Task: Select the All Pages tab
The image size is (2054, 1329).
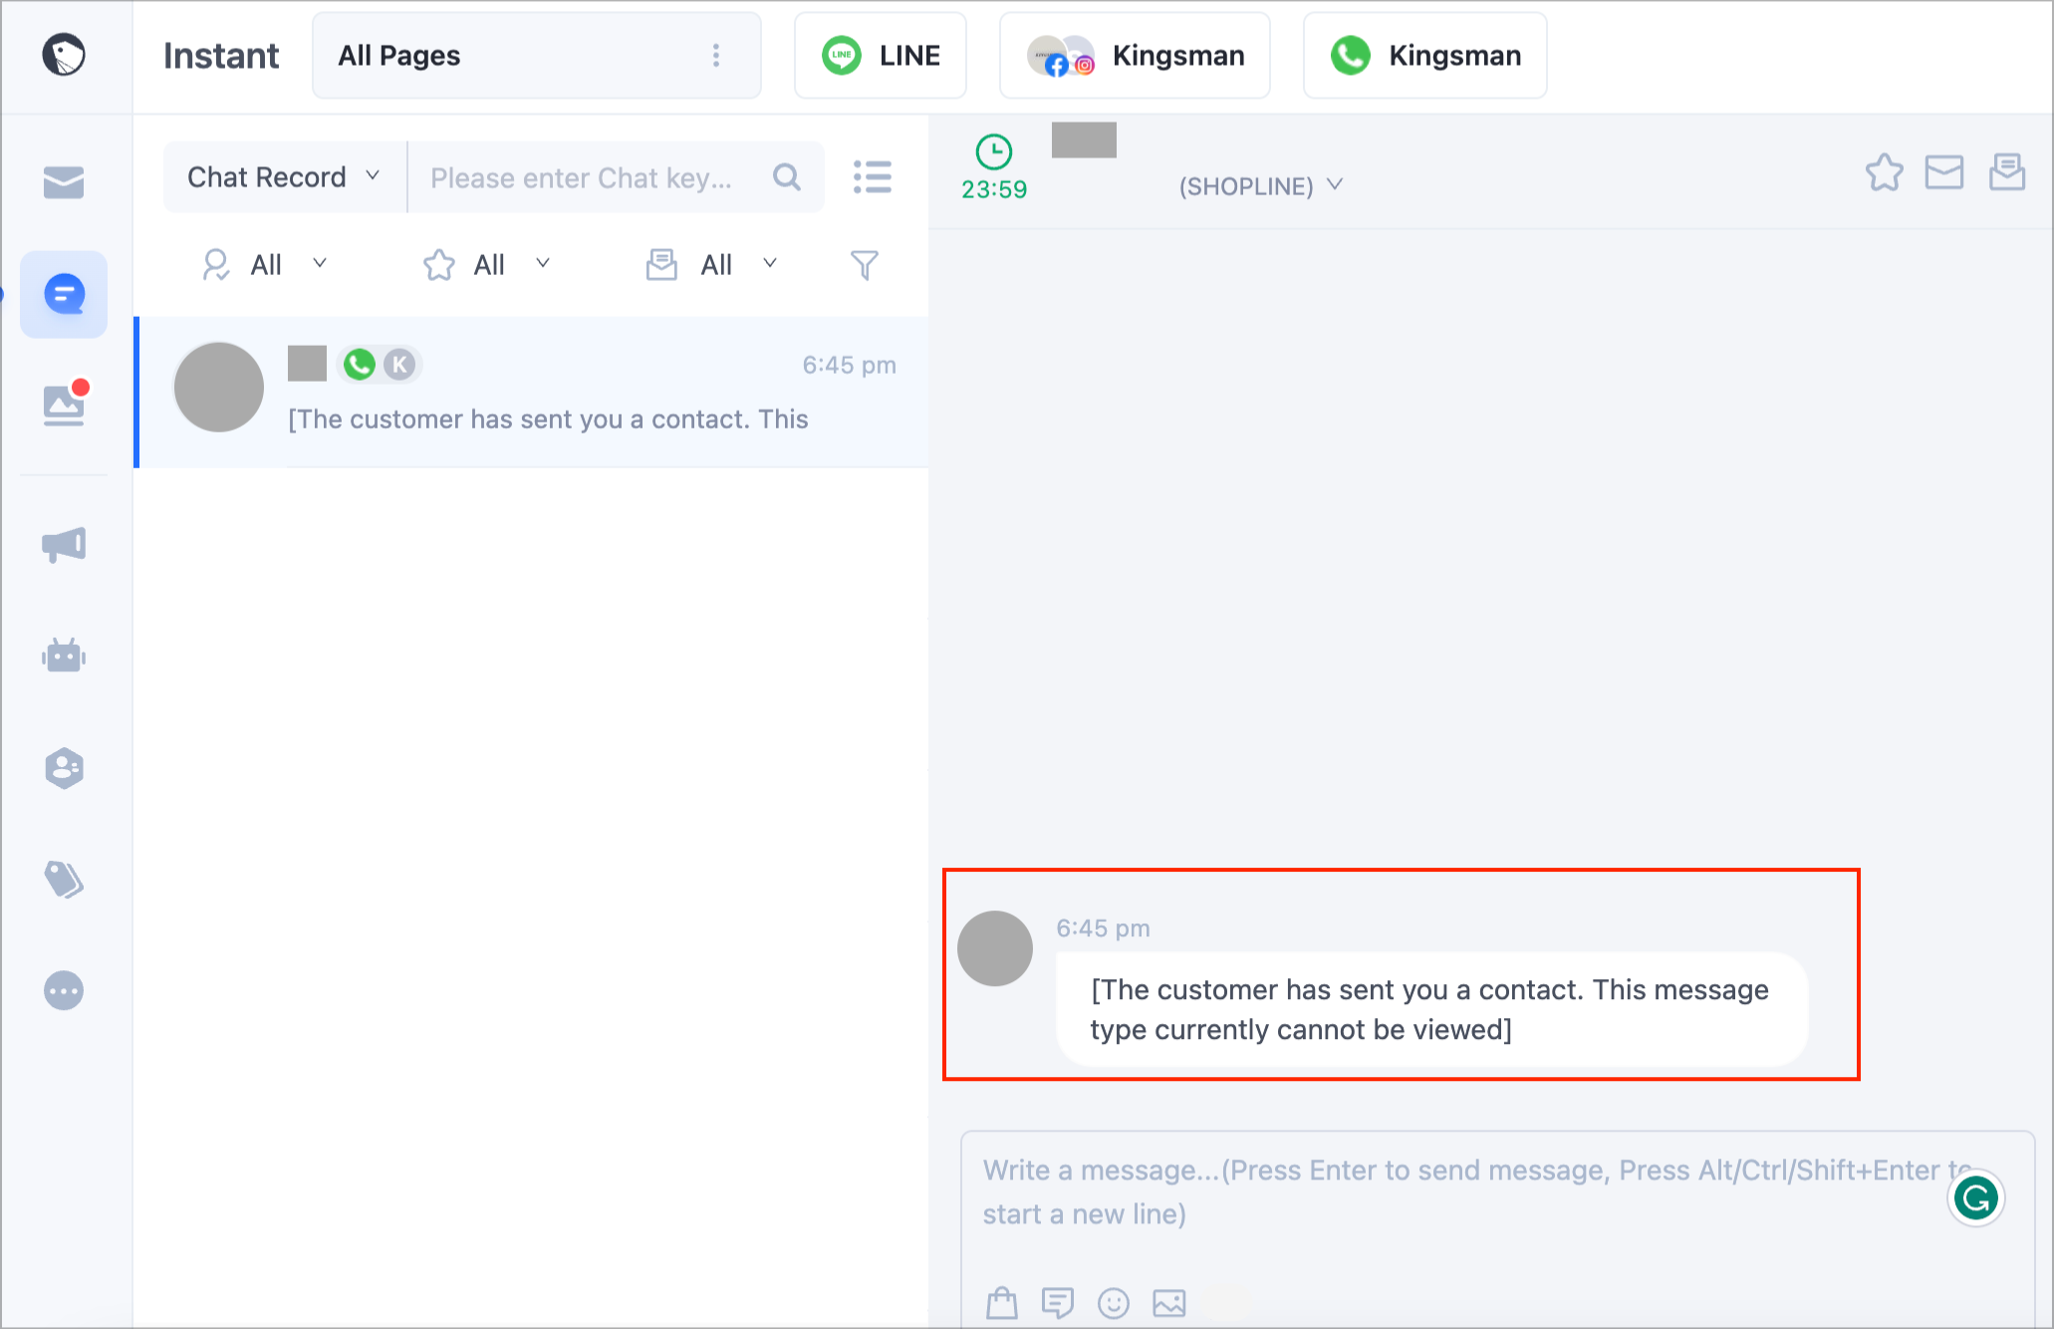Action: [x=537, y=56]
